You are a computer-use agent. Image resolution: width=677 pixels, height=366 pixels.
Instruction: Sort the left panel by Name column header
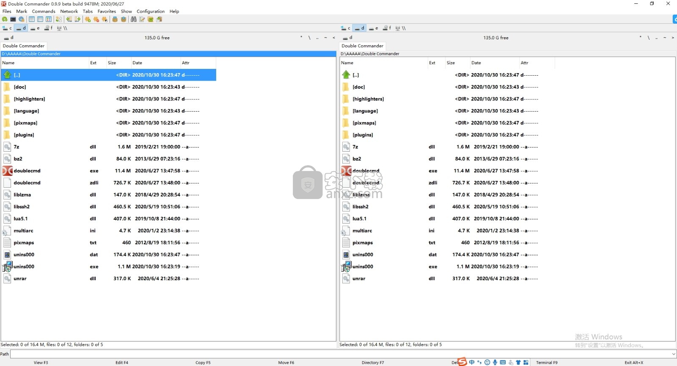click(44, 63)
